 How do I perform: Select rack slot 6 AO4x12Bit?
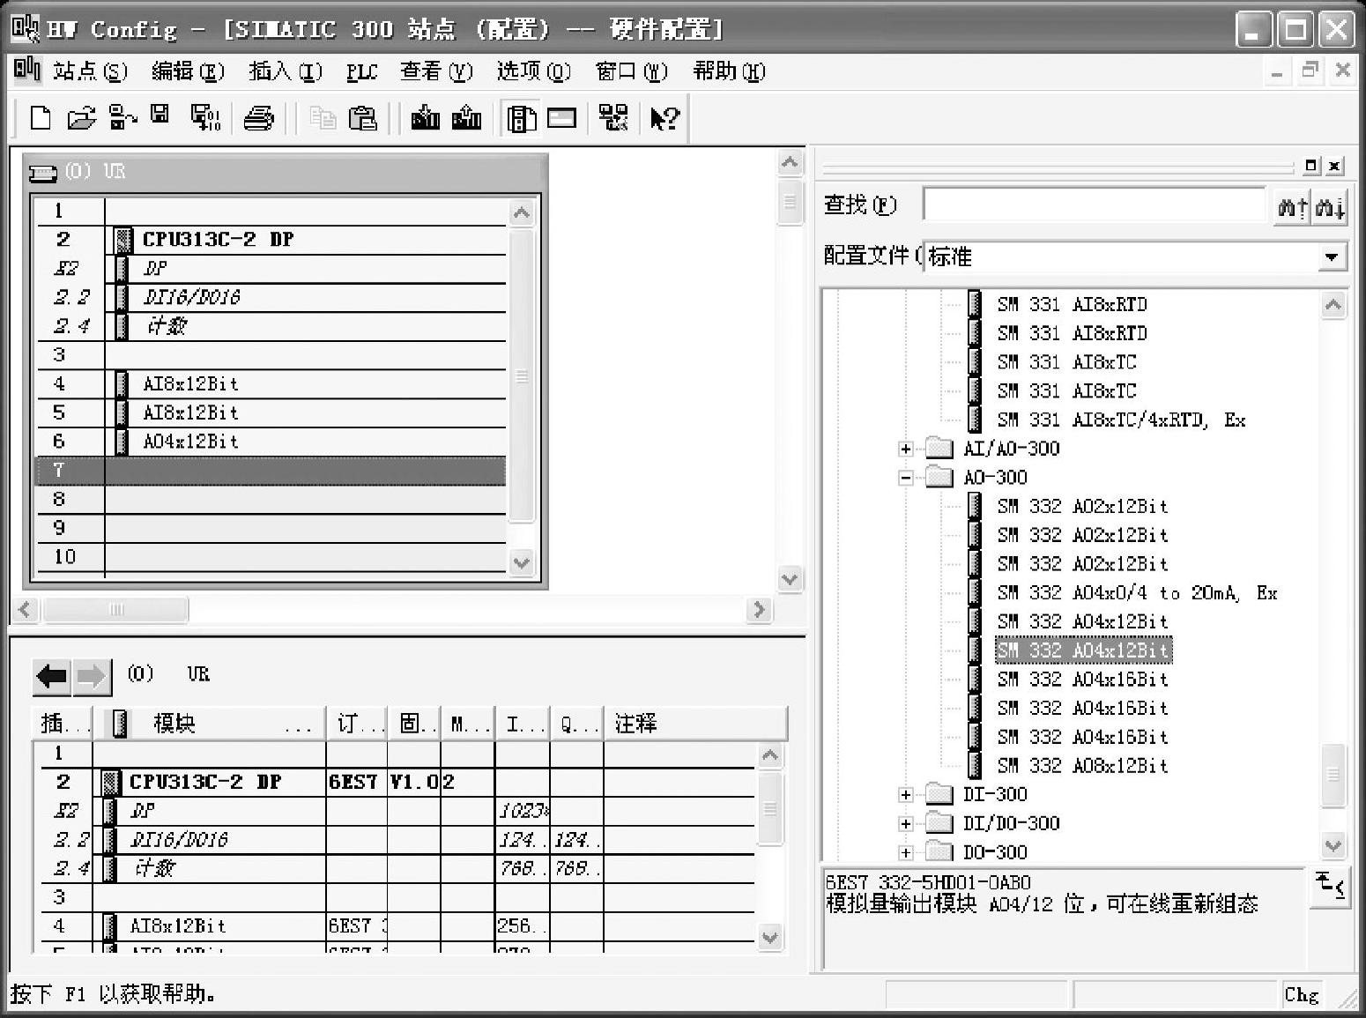point(270,442)
